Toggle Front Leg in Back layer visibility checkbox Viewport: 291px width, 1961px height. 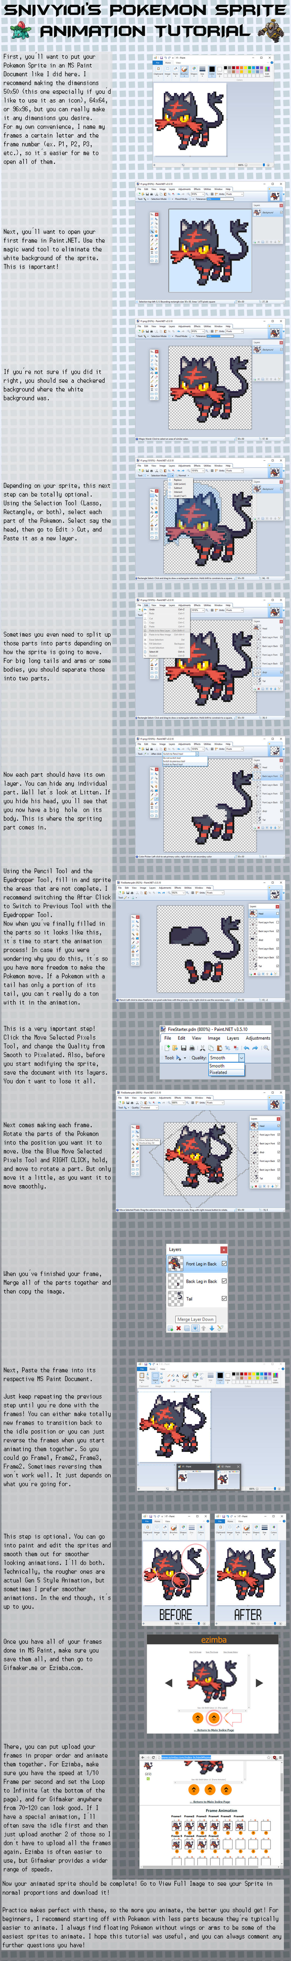pos(224,1264)
